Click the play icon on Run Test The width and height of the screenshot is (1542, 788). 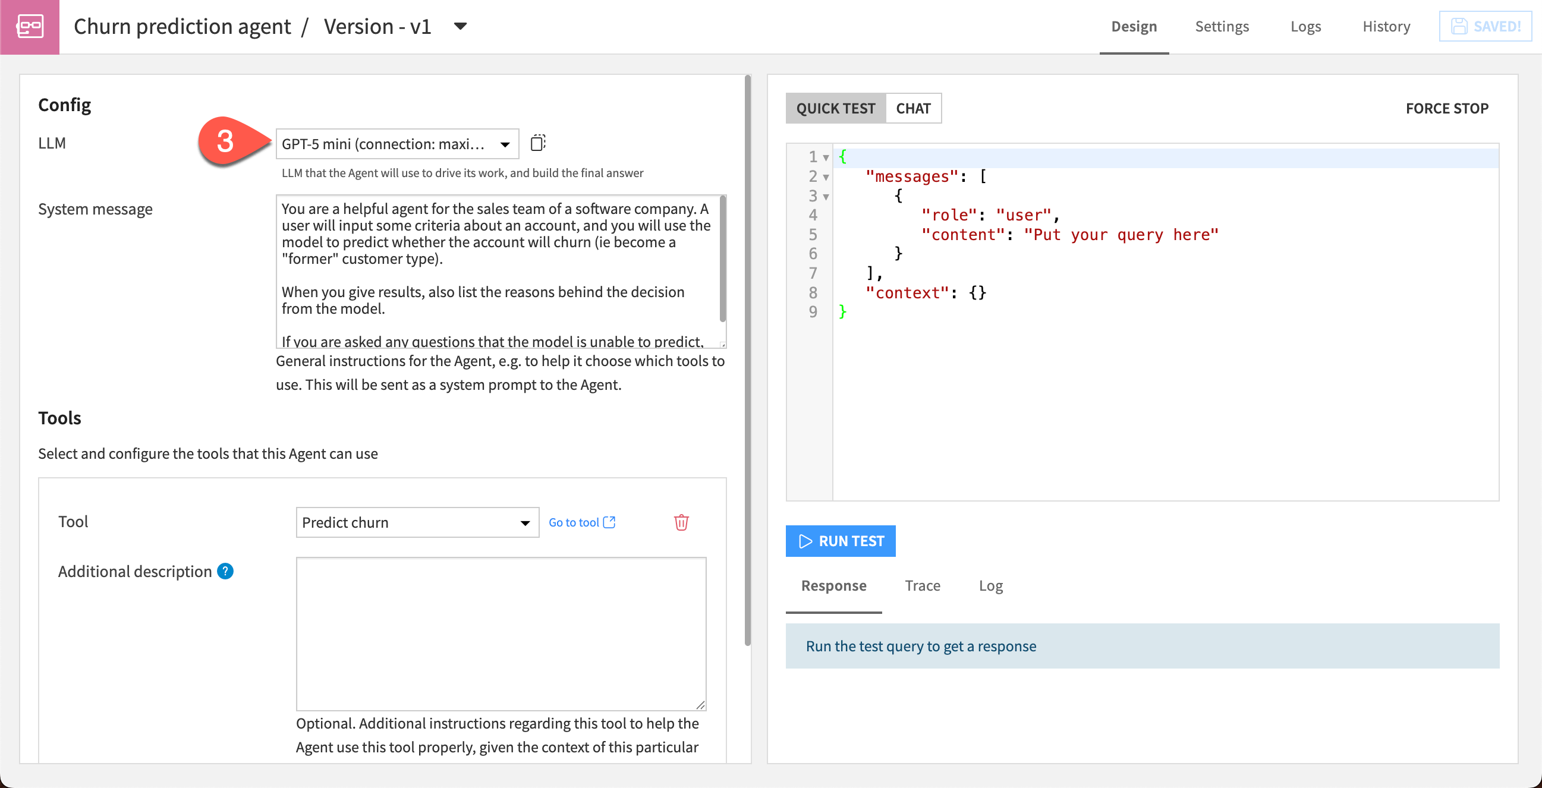coord(805,541)
